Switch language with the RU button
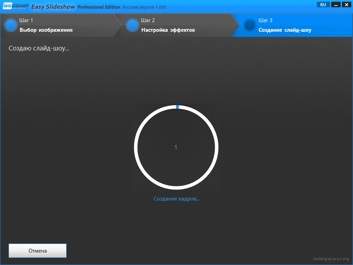Screen dimensions: 353x265 click(x=323, y=5)
